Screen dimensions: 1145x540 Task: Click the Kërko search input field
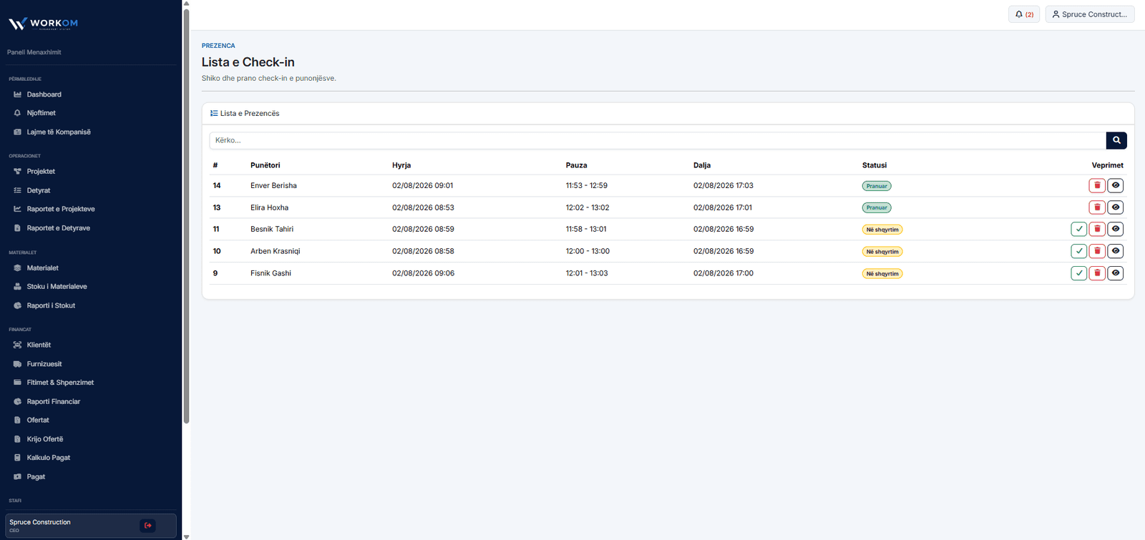coord(658,140)
